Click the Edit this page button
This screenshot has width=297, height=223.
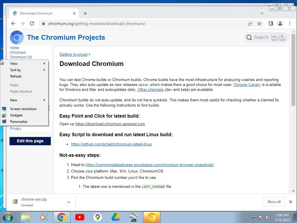[30, 141]
